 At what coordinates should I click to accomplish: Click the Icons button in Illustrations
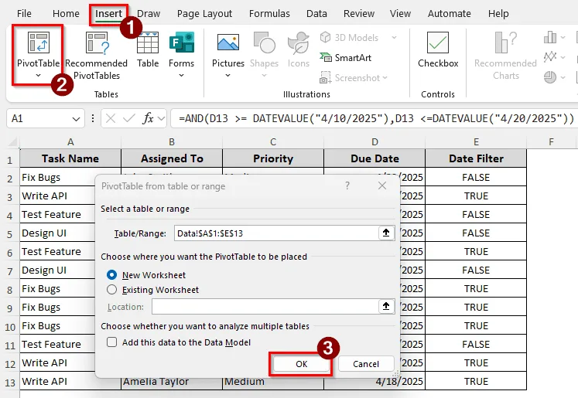point(298,49)
